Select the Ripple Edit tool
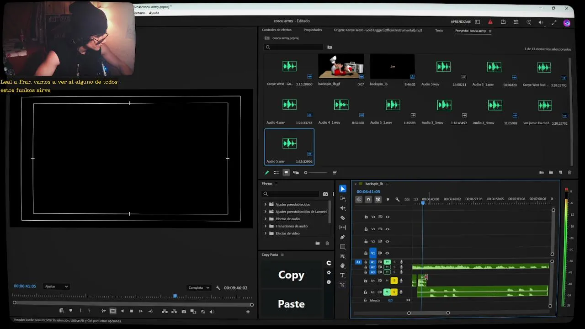 tap(343, 208)
